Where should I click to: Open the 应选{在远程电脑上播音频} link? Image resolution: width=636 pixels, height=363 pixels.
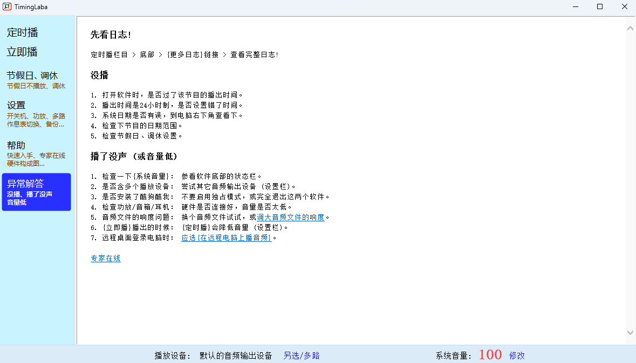[227, 238]
